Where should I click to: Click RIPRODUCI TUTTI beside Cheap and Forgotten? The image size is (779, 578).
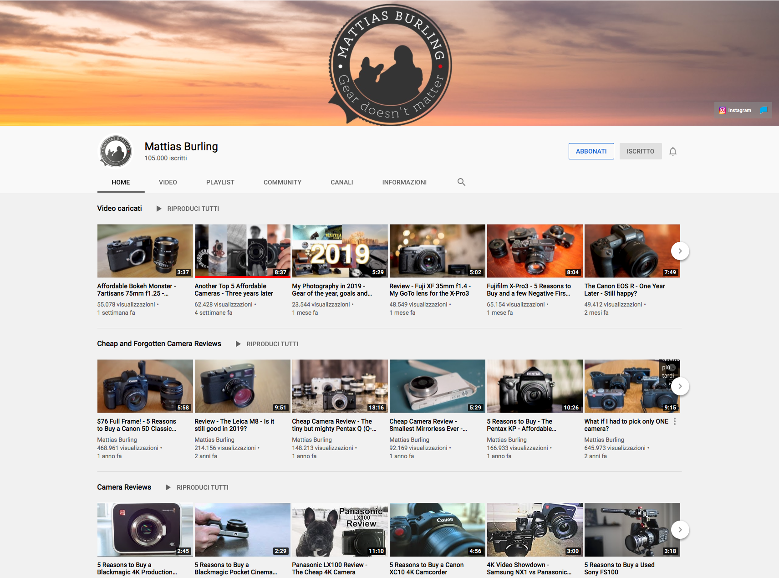pos(272,344)
